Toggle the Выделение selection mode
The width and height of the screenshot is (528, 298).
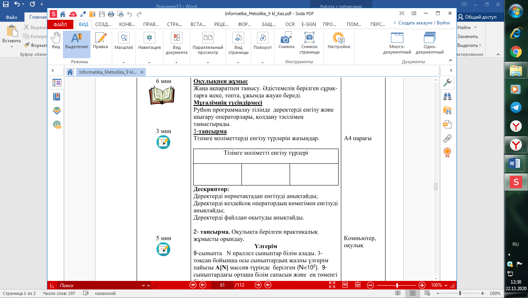click(76, 40)
